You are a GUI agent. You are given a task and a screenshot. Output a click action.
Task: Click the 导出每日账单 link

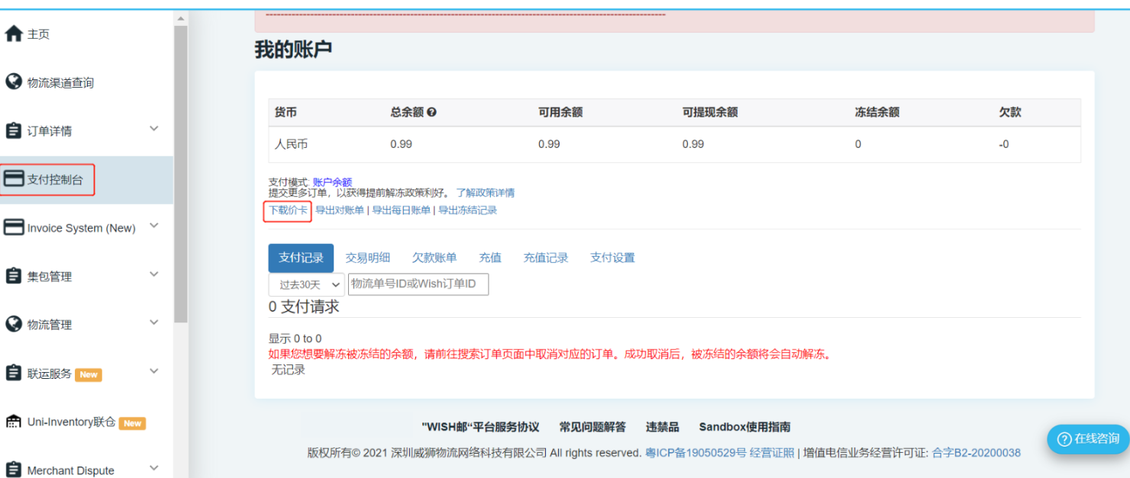coord(401,210)
